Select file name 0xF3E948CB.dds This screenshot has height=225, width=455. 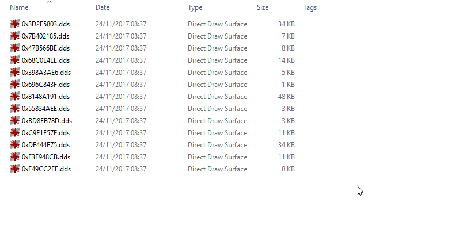[46, 157]
